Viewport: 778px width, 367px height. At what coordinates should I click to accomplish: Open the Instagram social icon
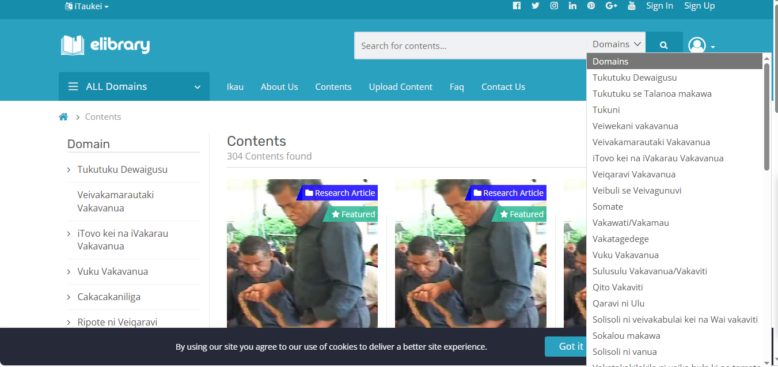(x=554, y=6)
